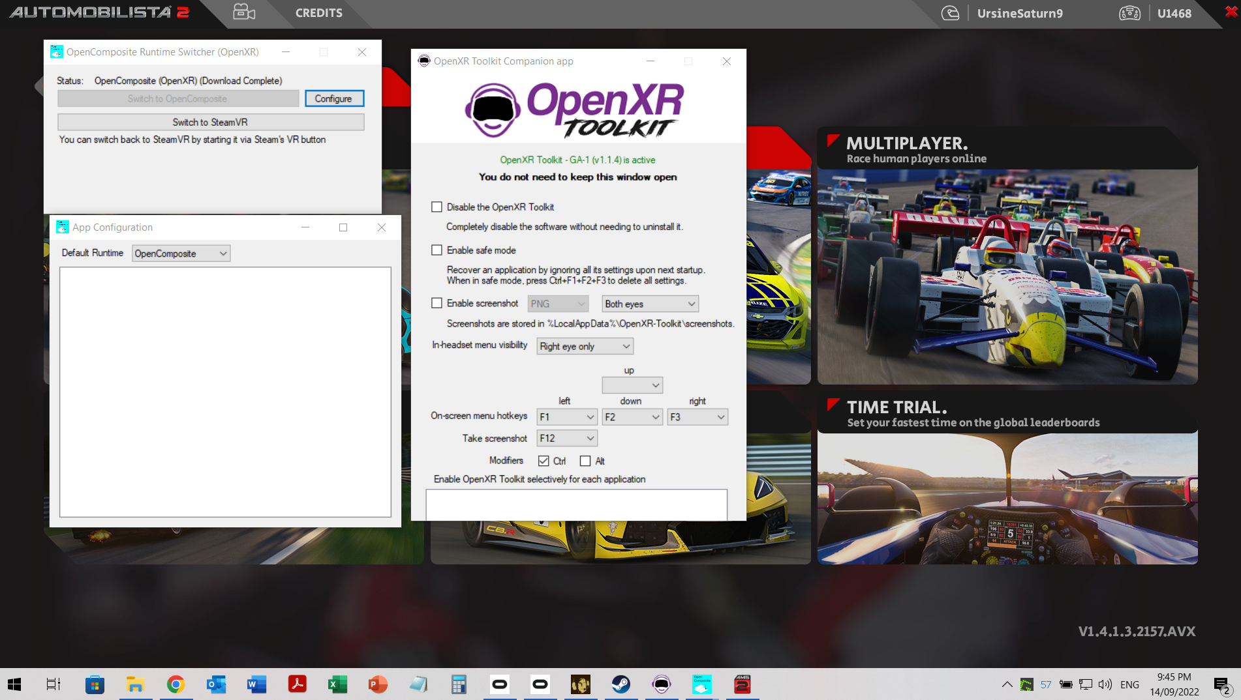Click the empty application list in App Configuration
Screen dimensions: 1241x700
pos(225,392)
